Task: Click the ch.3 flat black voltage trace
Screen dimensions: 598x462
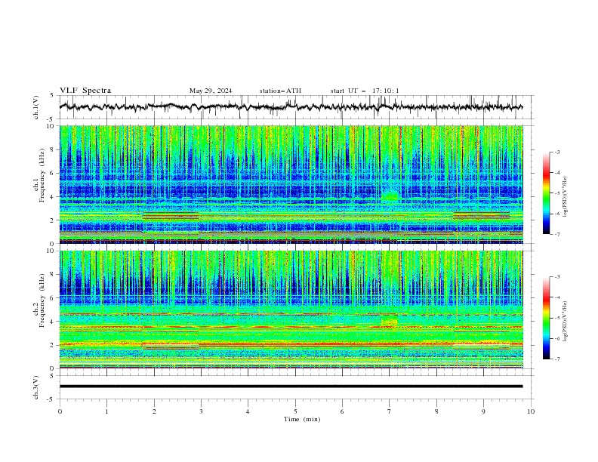Action: tap(291, 387)
